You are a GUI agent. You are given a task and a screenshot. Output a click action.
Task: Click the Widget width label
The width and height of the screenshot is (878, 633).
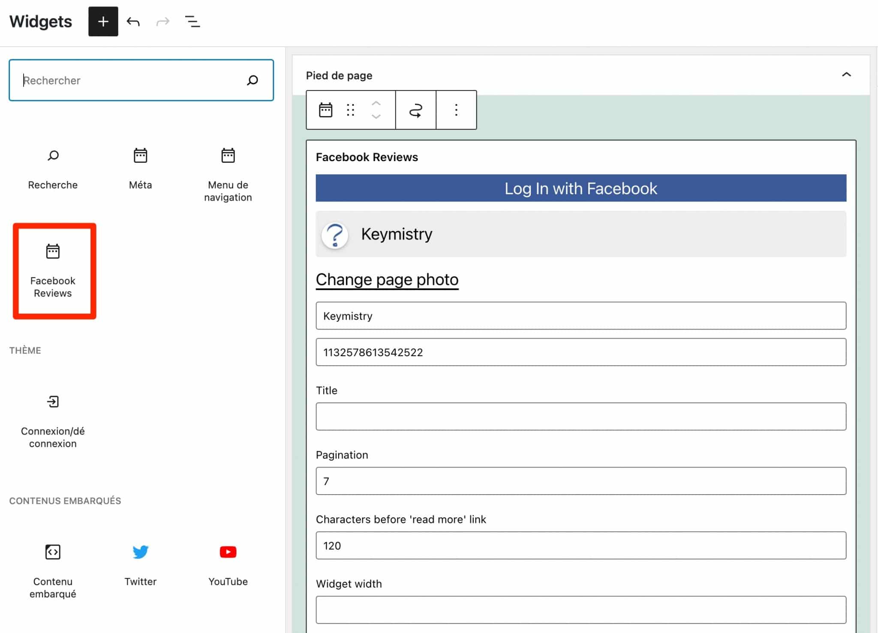click(x=349, y=584)
